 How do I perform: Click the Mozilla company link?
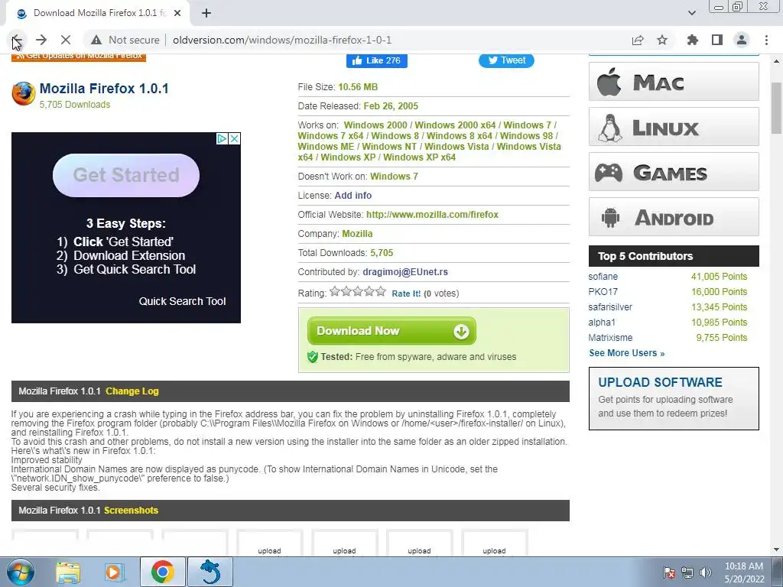(x=357, y=234)
